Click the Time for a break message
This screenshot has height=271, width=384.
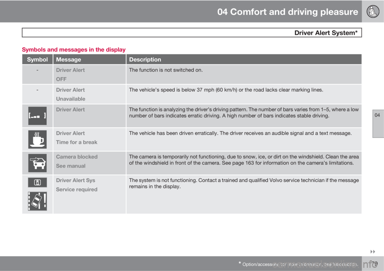77,142
